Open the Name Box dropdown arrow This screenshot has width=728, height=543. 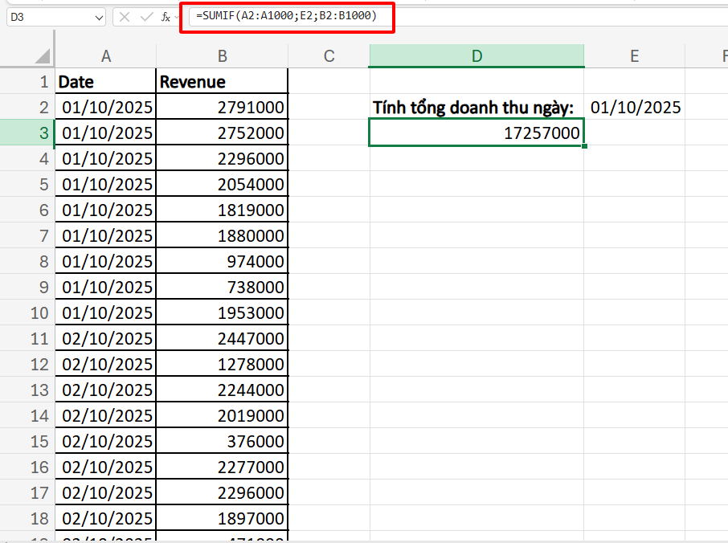[99, 17]
